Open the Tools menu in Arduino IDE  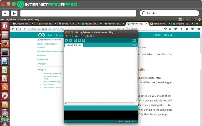[x=86, y=36]
